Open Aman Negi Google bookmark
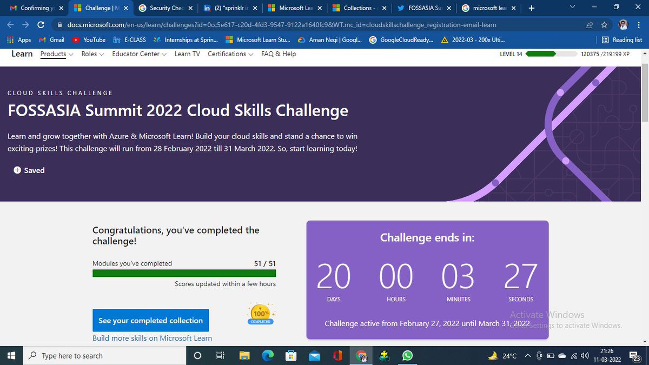 pos(329,39)
